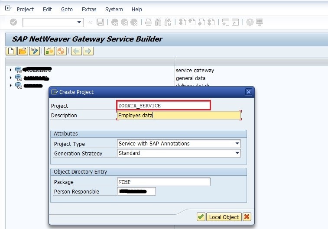Click the Create New Session icon
The width and height of the screenshot is (328, 229).
pos(225,22)
